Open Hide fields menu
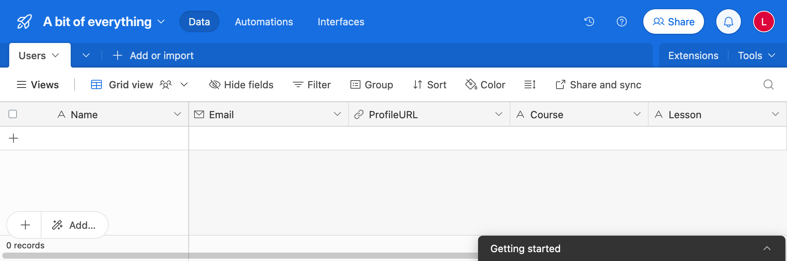Image resolution: width=787 pixels, height=261 pixels. tap(241, 84)
